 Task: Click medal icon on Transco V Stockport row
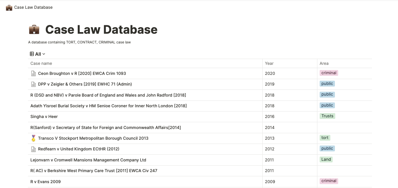33,138
